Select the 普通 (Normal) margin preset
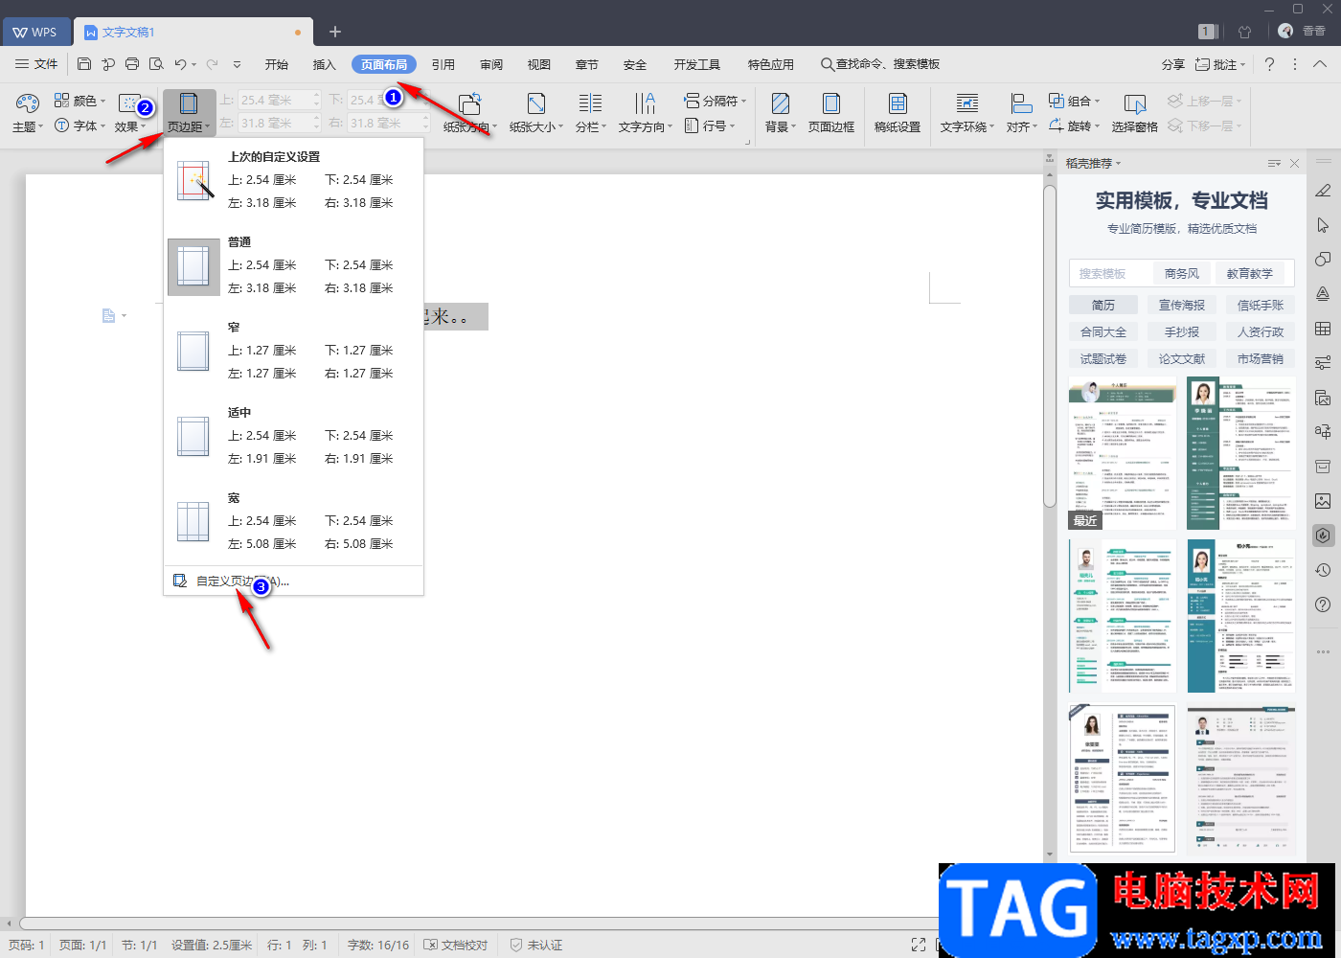 (x=293, y=265)
